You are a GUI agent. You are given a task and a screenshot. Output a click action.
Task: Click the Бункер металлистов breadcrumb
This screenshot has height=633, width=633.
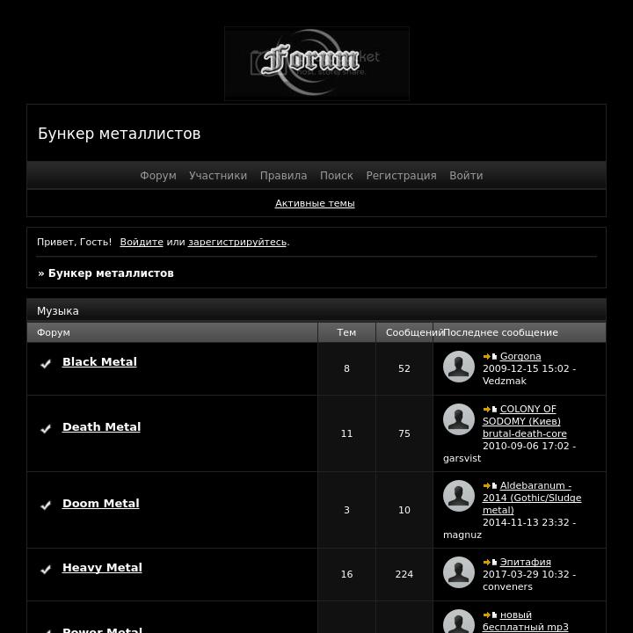coord(111,273)
